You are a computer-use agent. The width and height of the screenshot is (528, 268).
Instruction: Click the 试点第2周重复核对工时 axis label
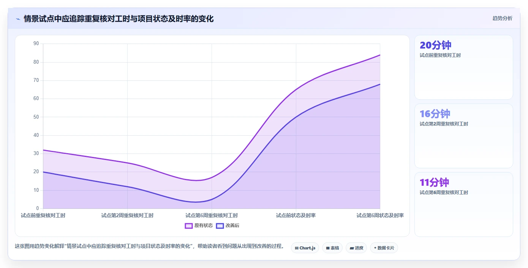(x=127, y=215)
